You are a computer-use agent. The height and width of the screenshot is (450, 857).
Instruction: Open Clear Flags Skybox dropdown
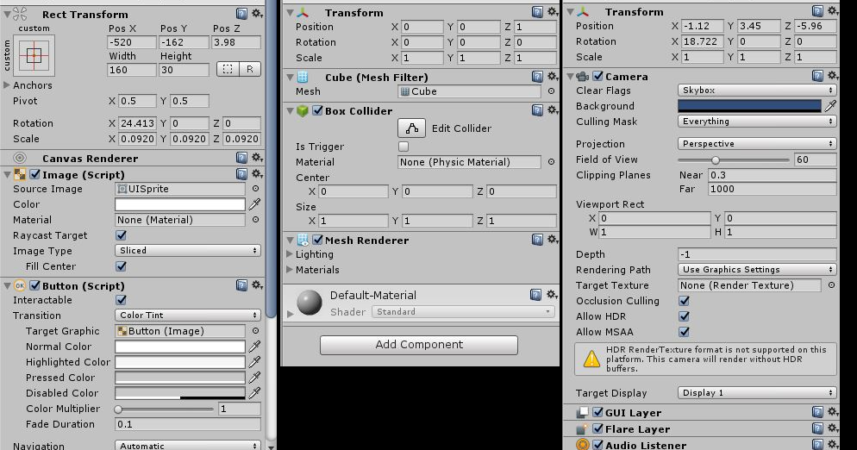point(757,91)
